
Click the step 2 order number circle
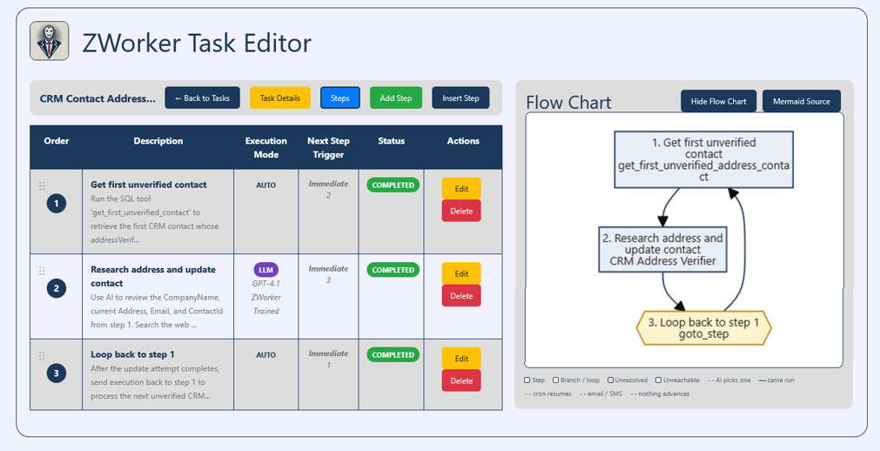tap(56, 288)
